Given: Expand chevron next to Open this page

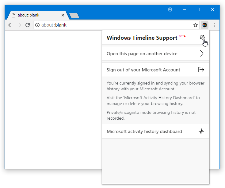Looking at the screenshot, I should (x=202, y=54).
